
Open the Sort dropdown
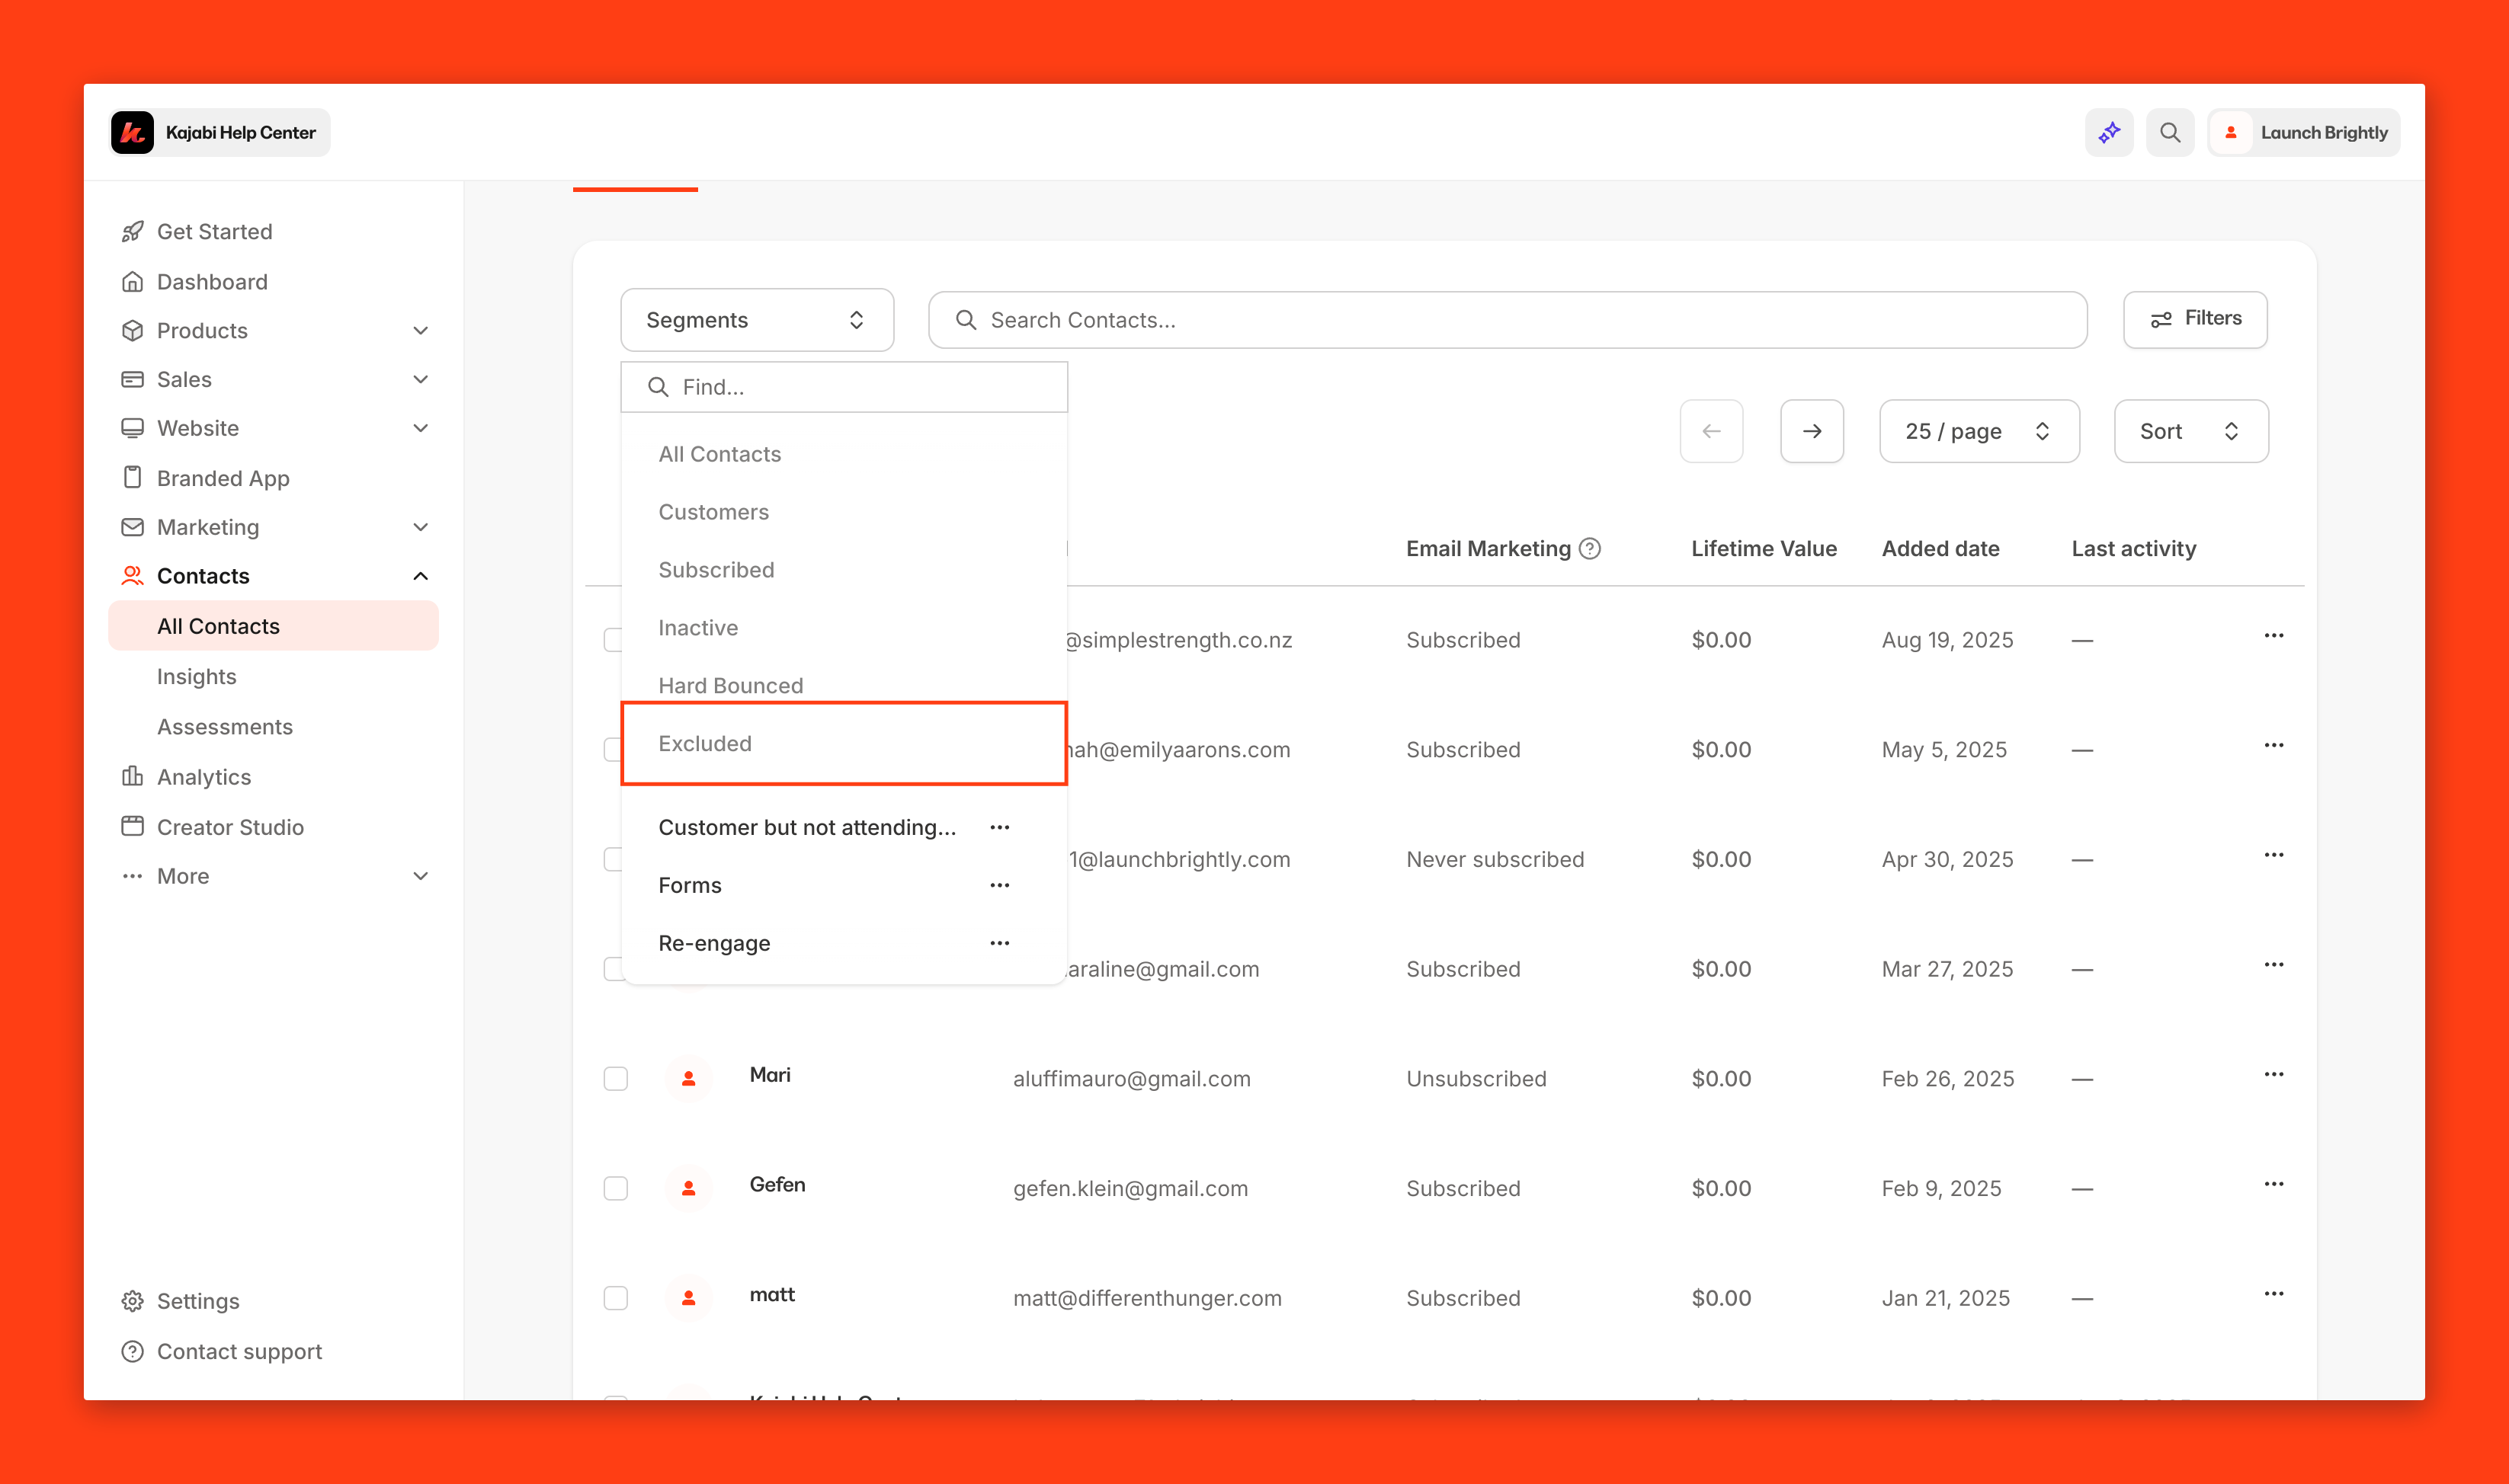click(x=2190, y=431)
